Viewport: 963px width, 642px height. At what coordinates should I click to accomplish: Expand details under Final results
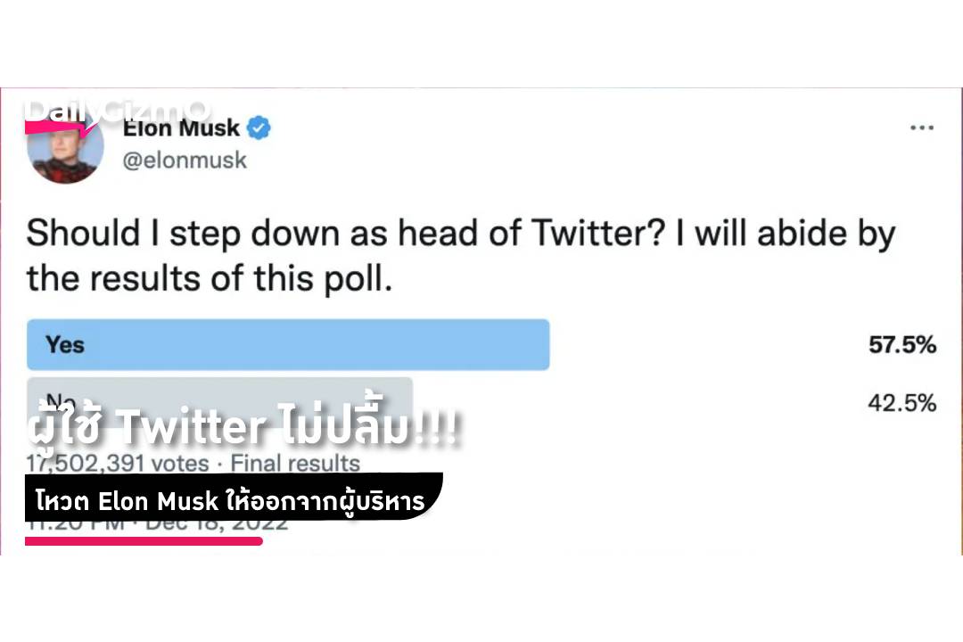294,463
